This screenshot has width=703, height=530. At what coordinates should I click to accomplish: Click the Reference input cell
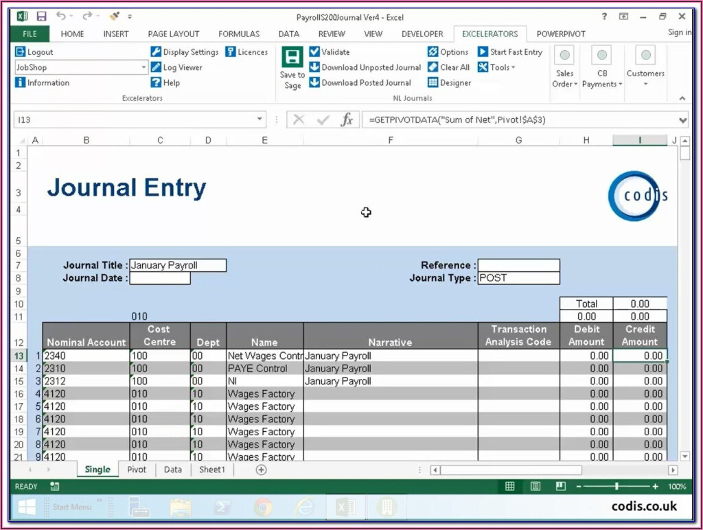(519, 265)
